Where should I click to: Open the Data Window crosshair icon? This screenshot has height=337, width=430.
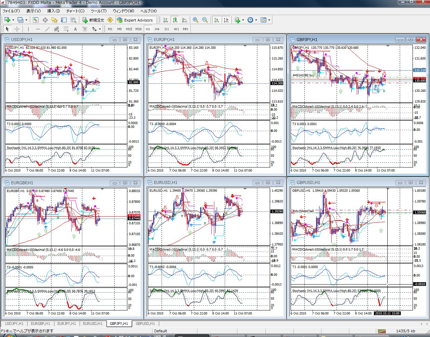(x=45, y=20)
